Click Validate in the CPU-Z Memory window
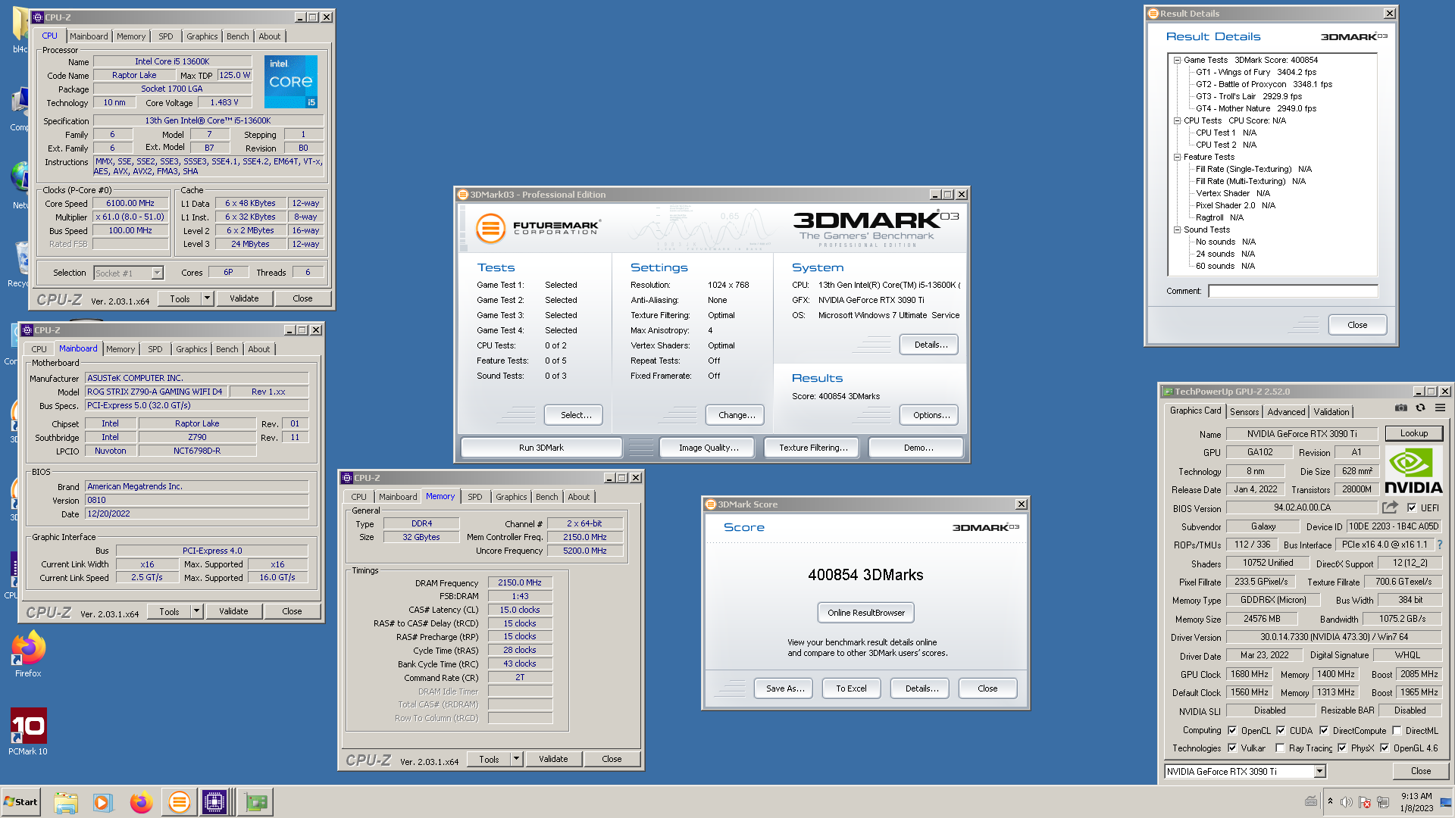The width and height of the screenshot is (1455, 818). (x=553, y=759)
